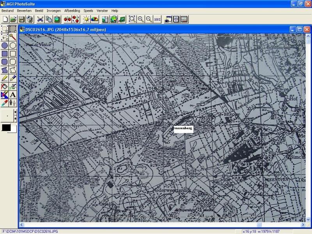
Task: Click the vossenberg text label on map
Action: 183,128
